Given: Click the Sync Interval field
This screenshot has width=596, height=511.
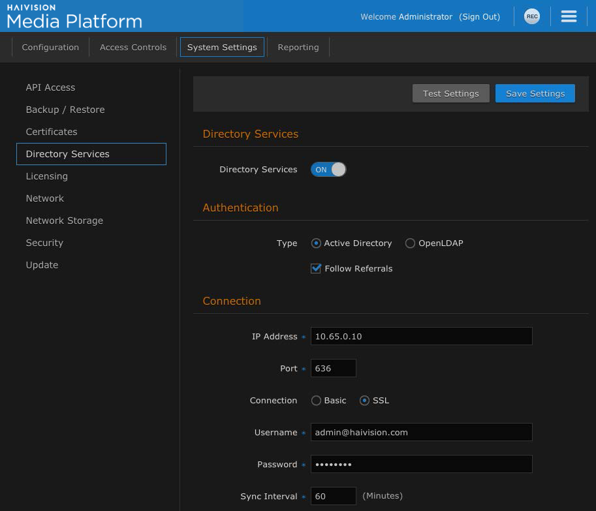Looking at the screenshot, I should point(333,496).
